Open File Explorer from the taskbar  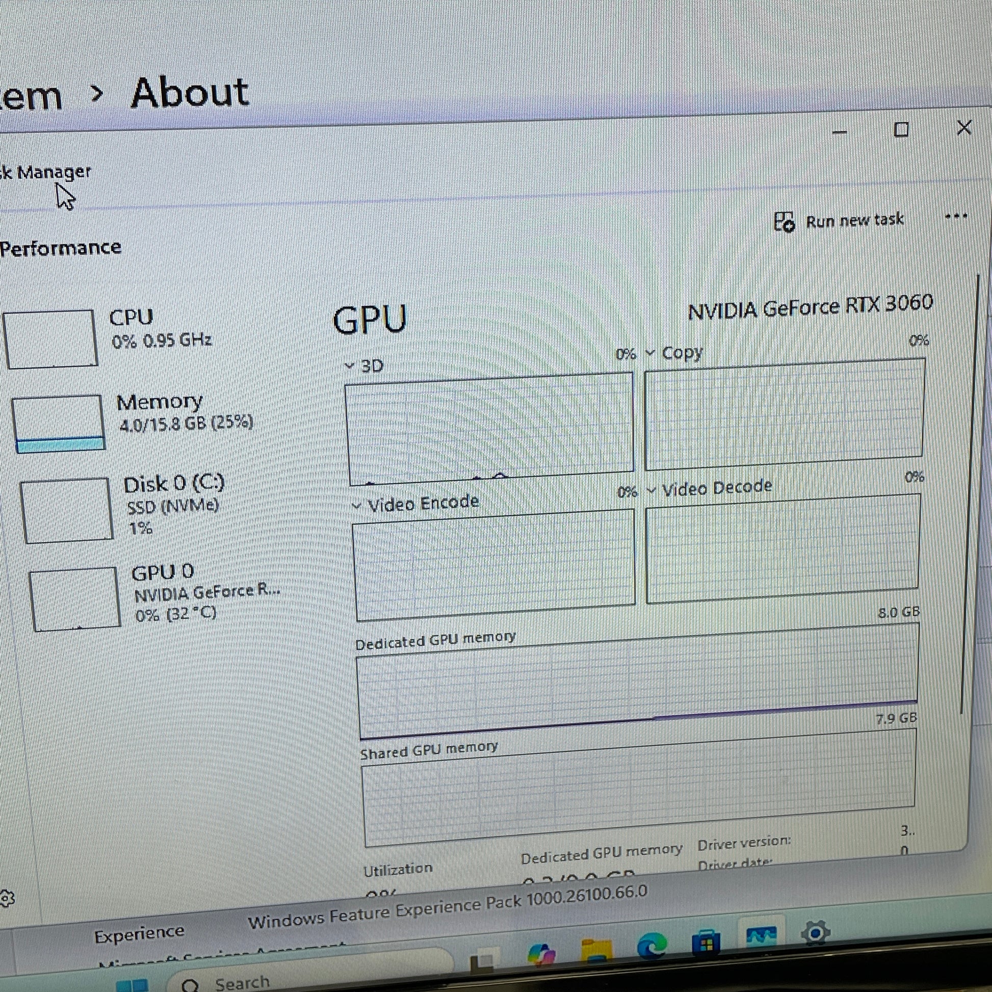click(x=596, y=950)
